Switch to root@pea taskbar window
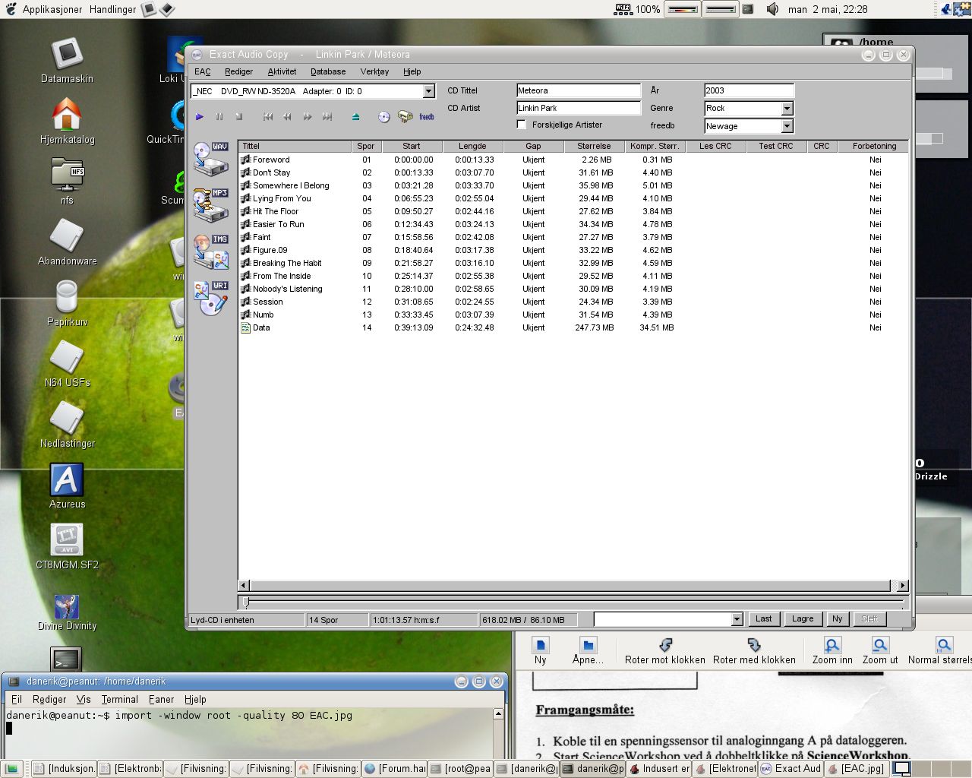Viewport: 972px width, 778px height. tap(460, 768)
